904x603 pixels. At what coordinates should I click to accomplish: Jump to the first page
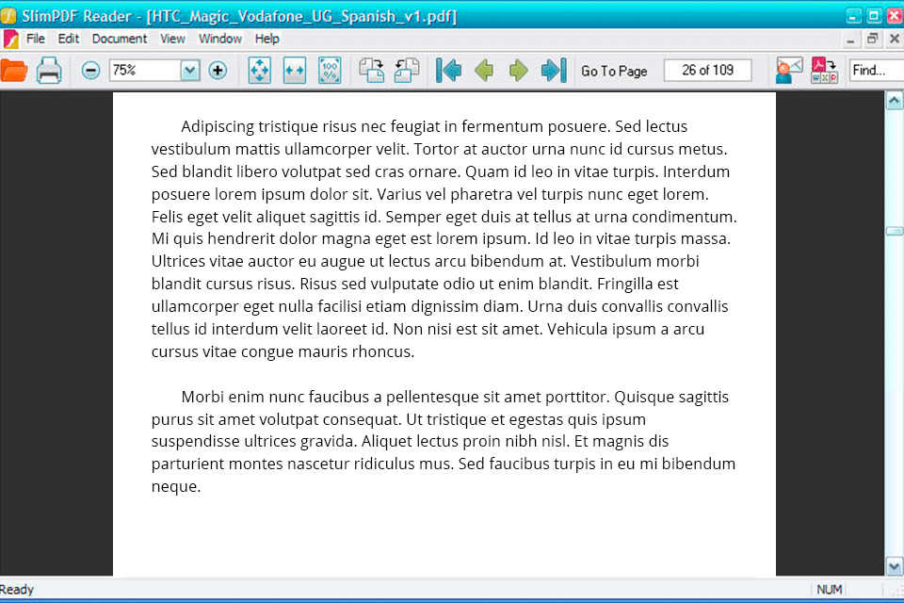448,71
